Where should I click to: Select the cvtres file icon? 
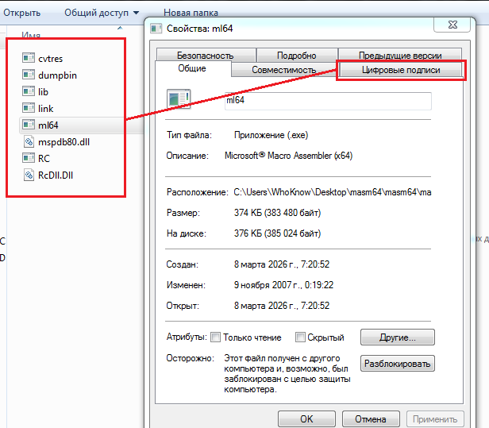click(x=29, y=58)
